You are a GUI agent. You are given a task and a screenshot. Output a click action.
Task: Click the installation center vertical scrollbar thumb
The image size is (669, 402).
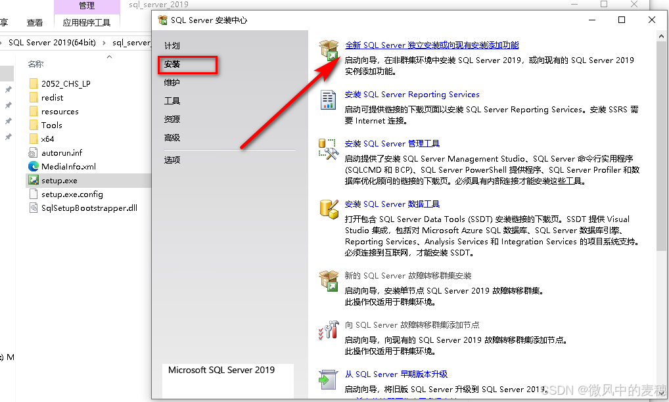coord(661,146)
